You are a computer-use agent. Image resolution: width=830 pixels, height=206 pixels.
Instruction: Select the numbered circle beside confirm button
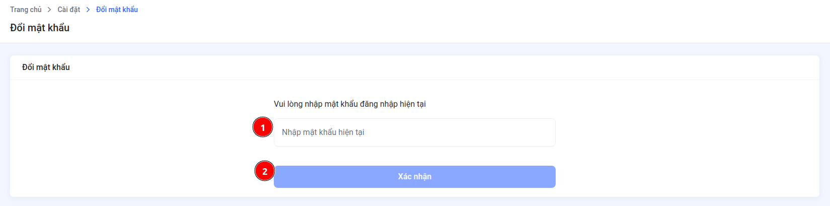[x=265, y=171]
